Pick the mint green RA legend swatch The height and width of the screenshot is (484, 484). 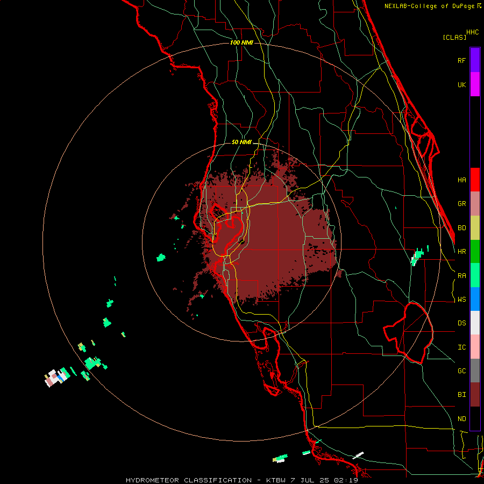(x=475, y=275)
